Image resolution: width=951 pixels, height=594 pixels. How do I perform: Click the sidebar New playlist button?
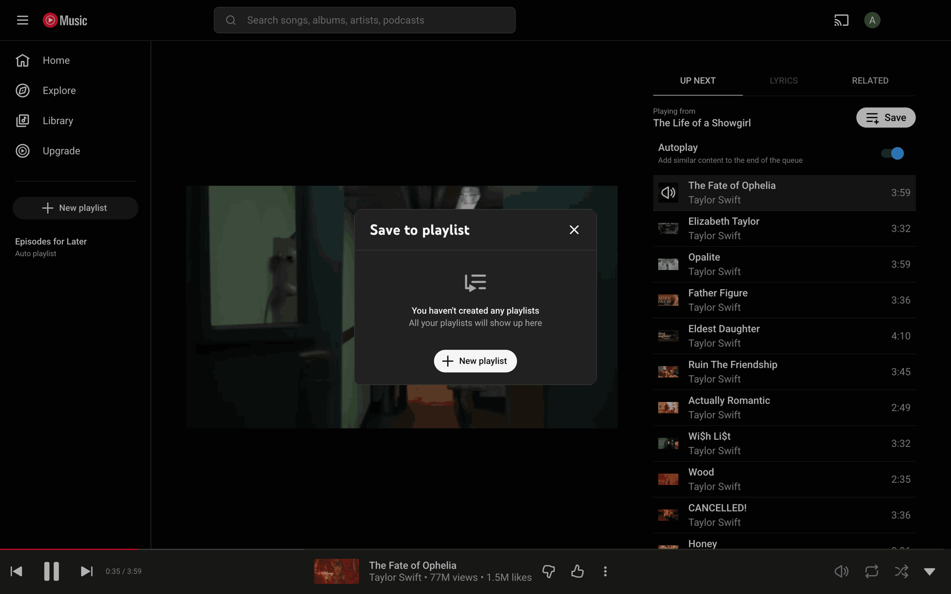pyautogui.click(x=75, y=208)
